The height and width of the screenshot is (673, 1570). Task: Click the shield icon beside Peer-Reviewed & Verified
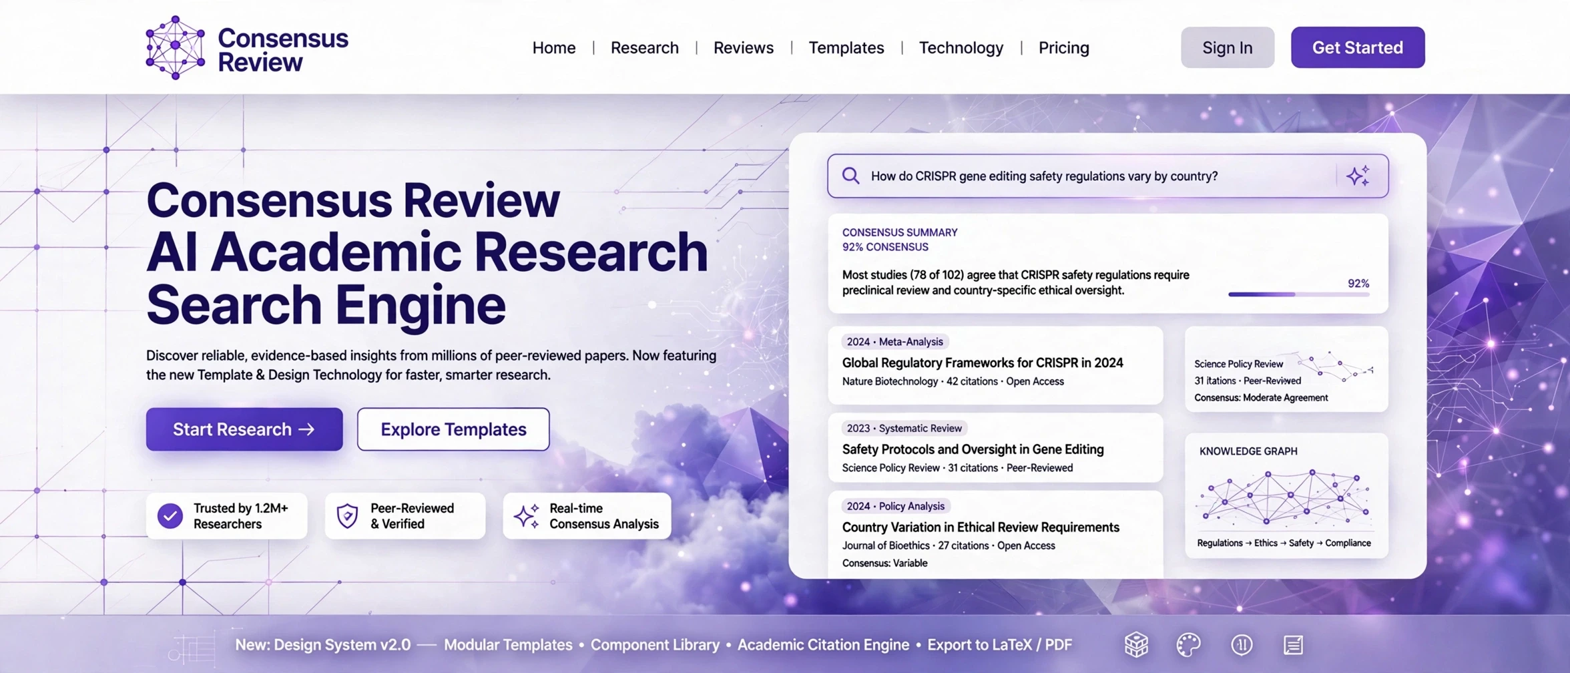pyautogui.click(x=347, y=516)
